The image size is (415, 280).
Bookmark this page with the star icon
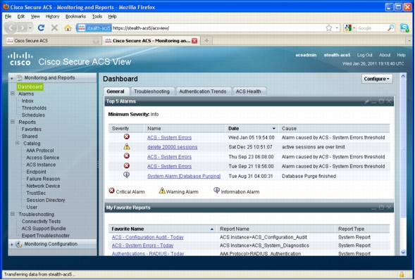(329, 27)
